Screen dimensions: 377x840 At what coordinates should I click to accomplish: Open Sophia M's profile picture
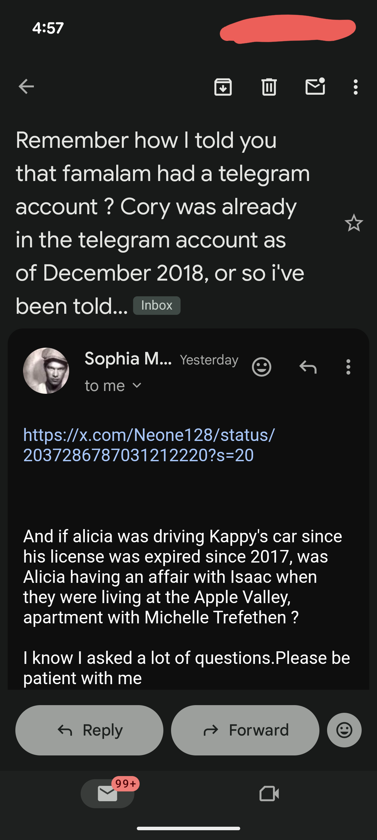(46, 371)
